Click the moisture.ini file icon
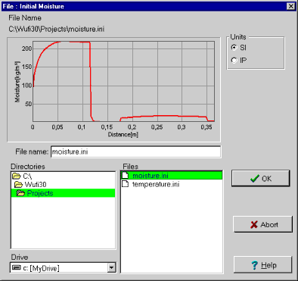Image resolution: width=298 pixels, height=281 pixels. tap(126, 175)
